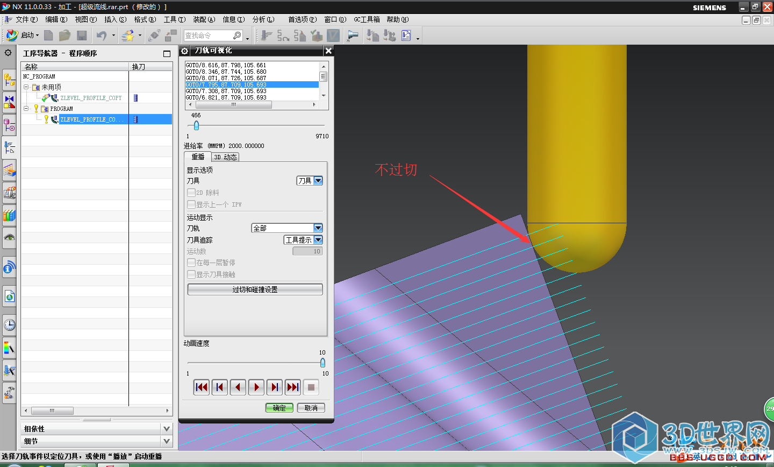
Task: Click the tool path position slider handle
Action: click(196, 125)
